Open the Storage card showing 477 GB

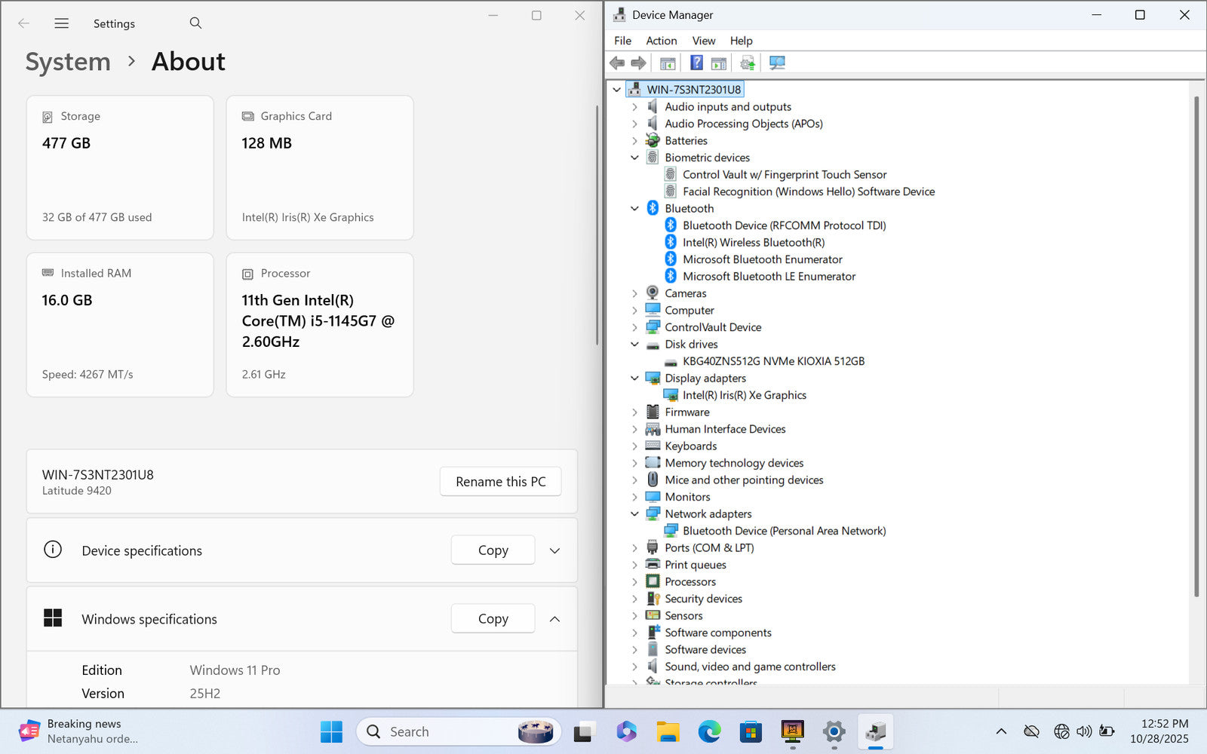point(120,167)
